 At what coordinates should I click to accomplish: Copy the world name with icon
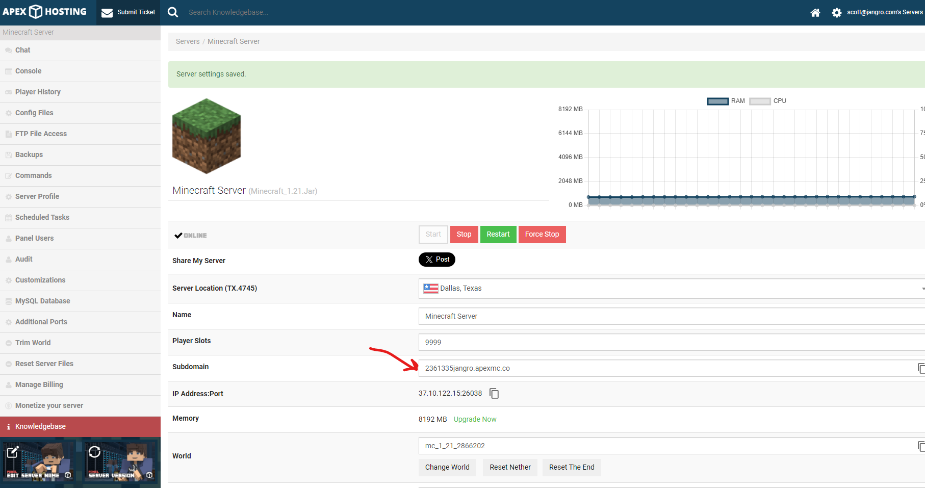[921, 446]
